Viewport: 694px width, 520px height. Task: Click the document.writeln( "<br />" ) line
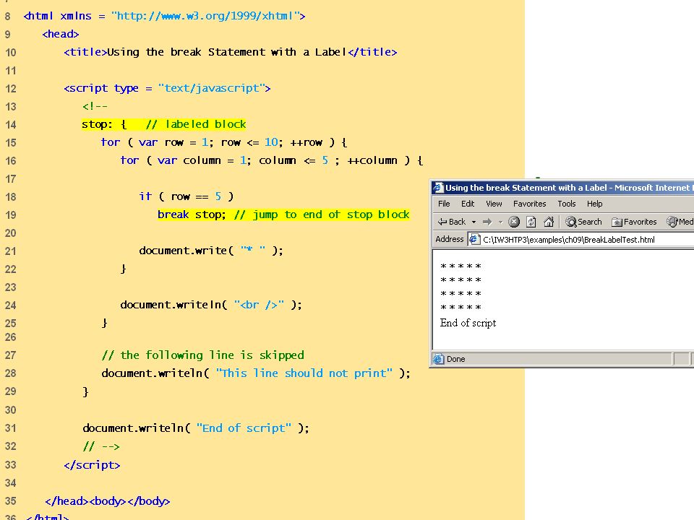[x=211, y=305]
